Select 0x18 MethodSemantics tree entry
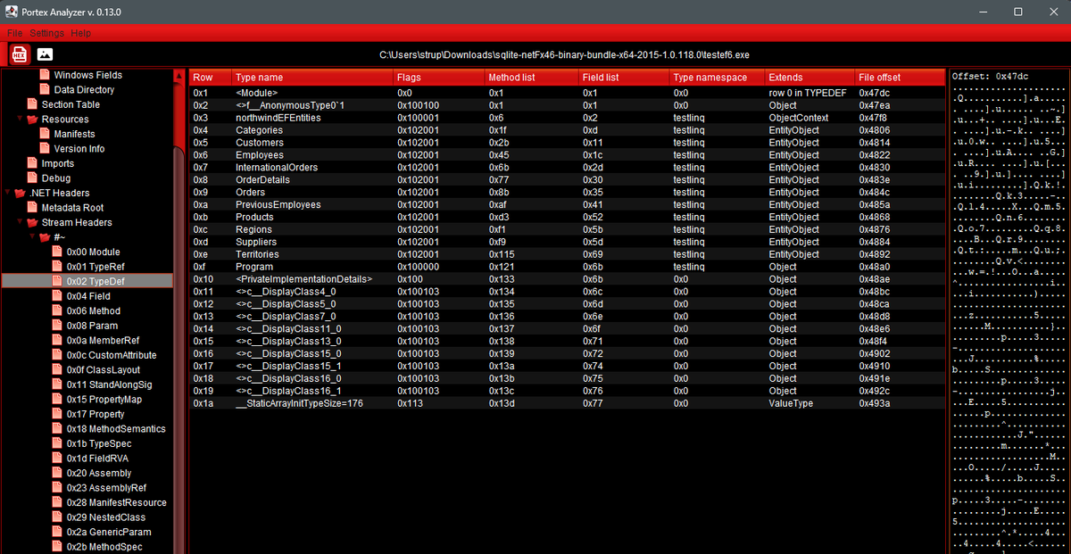This screenshot has width=1071, height=554. tap(116, 429)
